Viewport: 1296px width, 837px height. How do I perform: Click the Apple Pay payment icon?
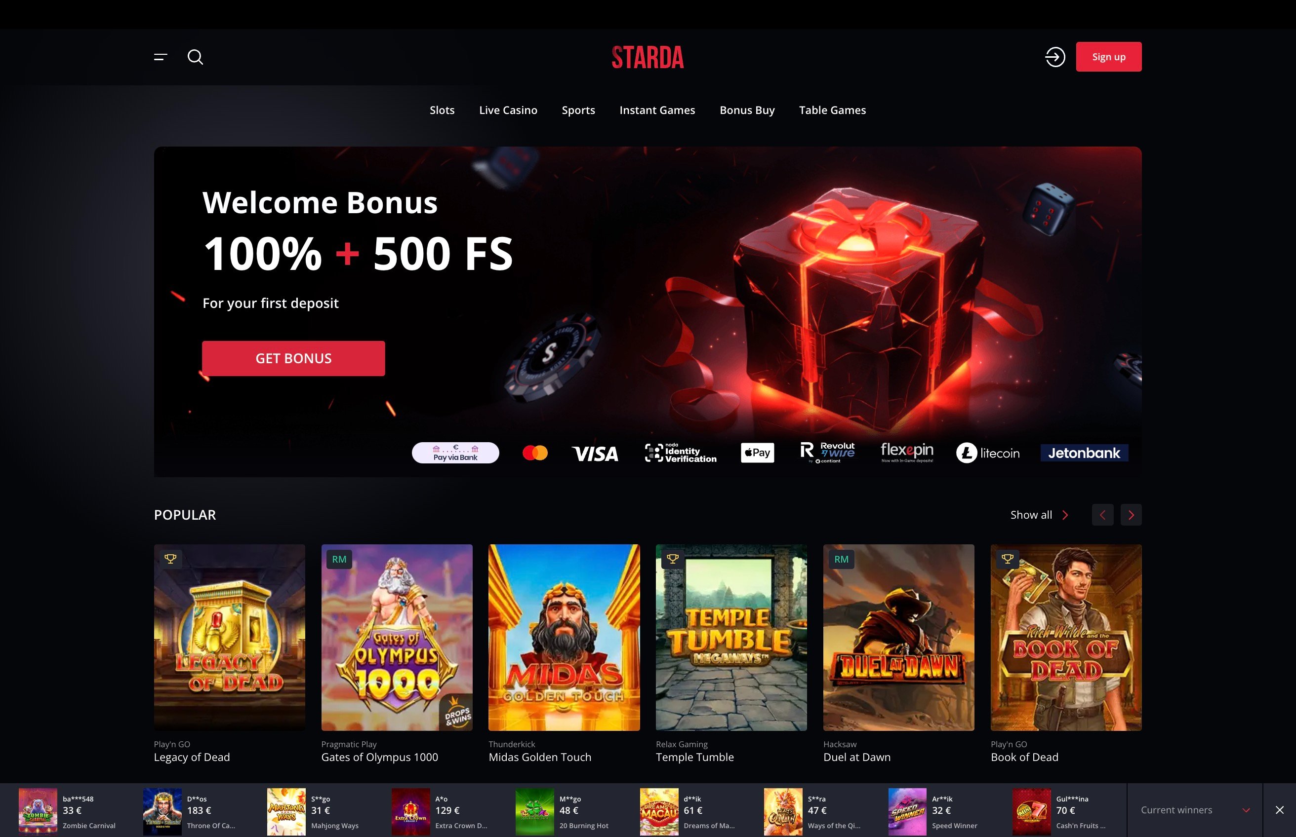pyautogui.click(x=757, y=453)
